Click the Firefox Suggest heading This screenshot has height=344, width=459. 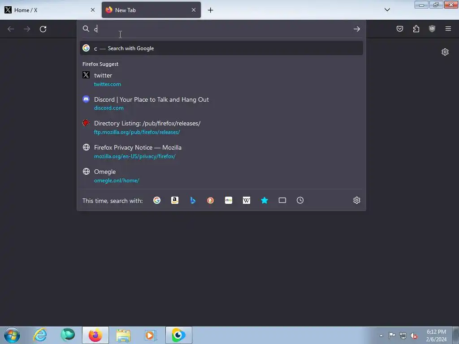pos(100,64)
